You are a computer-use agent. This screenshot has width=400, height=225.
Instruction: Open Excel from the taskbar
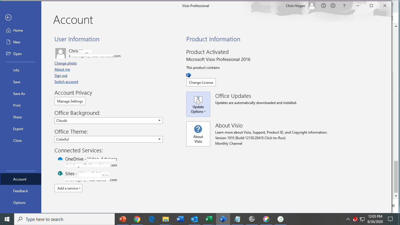coord(208,219)
